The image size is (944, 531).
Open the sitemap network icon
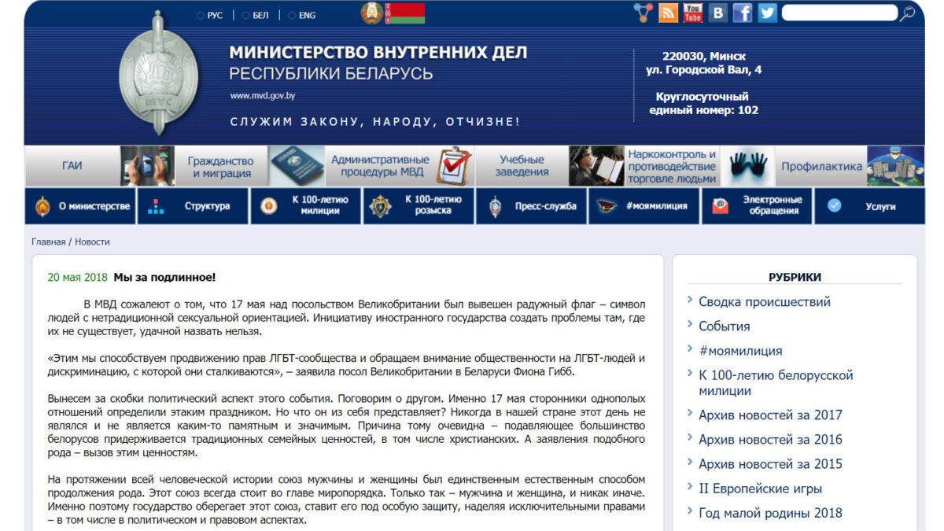(x=643, y=13)
